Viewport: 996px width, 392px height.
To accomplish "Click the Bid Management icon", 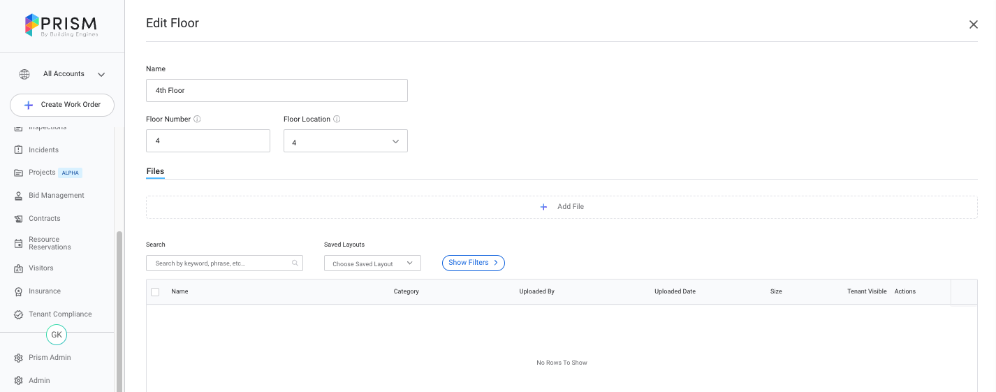I will coord(19,196).
